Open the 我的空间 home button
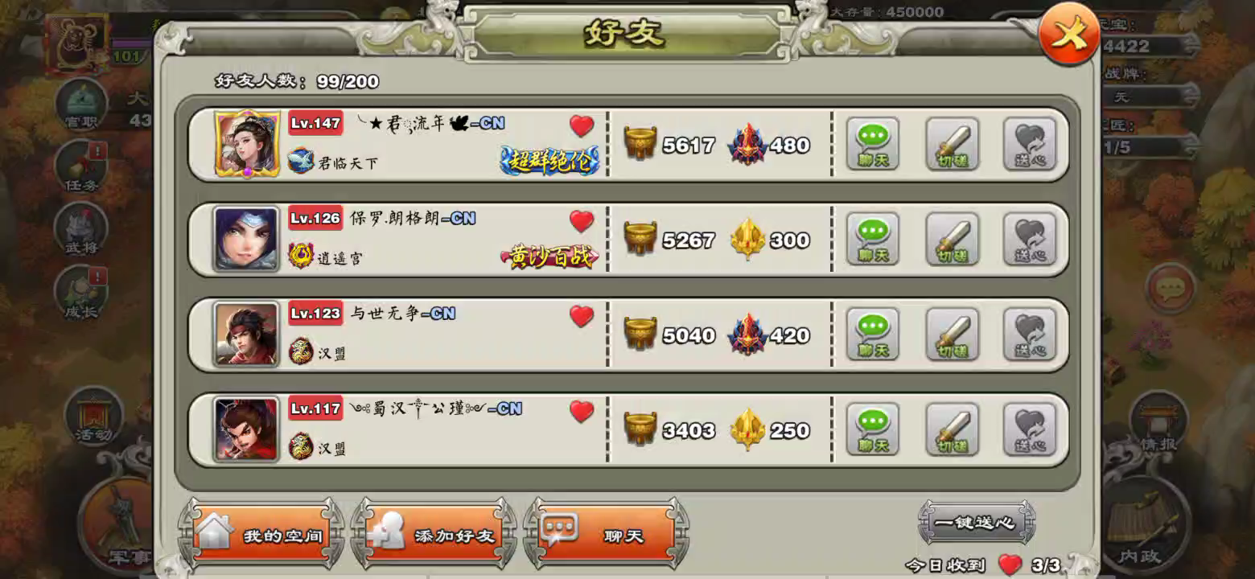This screenshot has height=579, width=1255. pos(261,535)
